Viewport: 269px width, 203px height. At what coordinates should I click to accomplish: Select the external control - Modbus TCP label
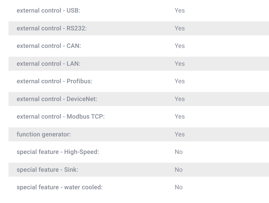point(60,117)
